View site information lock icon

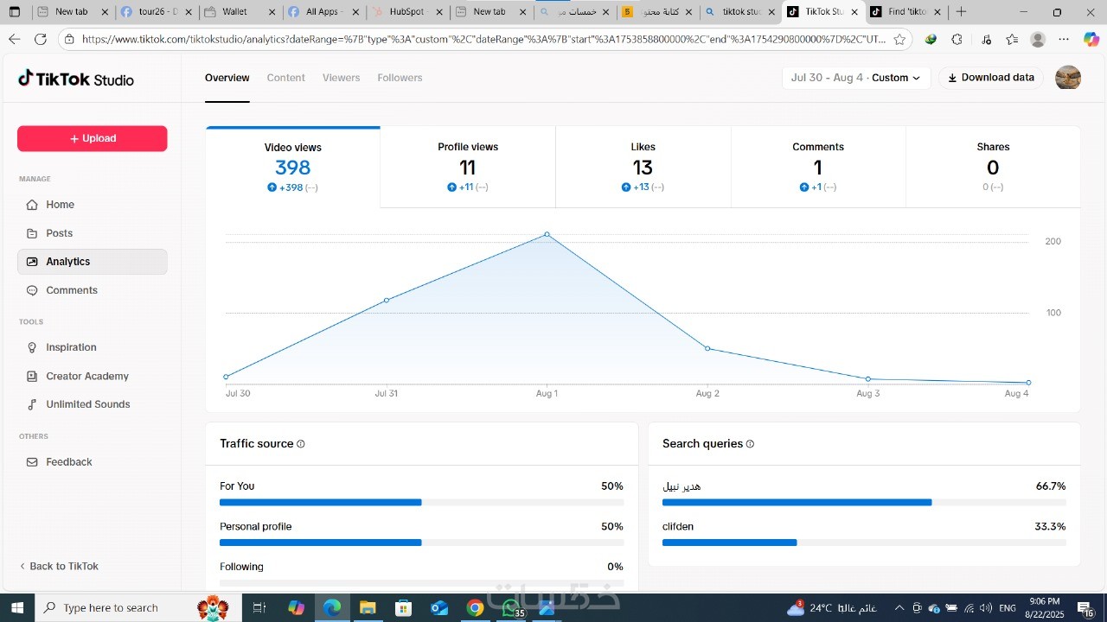tap(69, 39)
